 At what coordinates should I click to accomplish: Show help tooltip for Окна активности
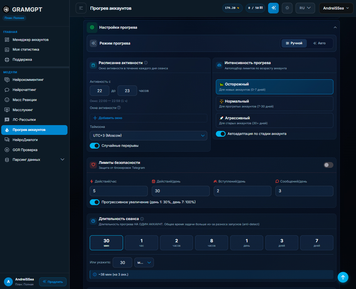coord(119,108)
